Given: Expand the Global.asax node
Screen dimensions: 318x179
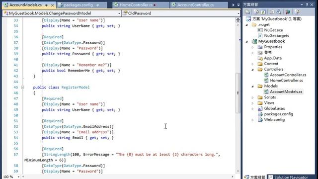Looking at the screenshot, I should click(253, 108).
